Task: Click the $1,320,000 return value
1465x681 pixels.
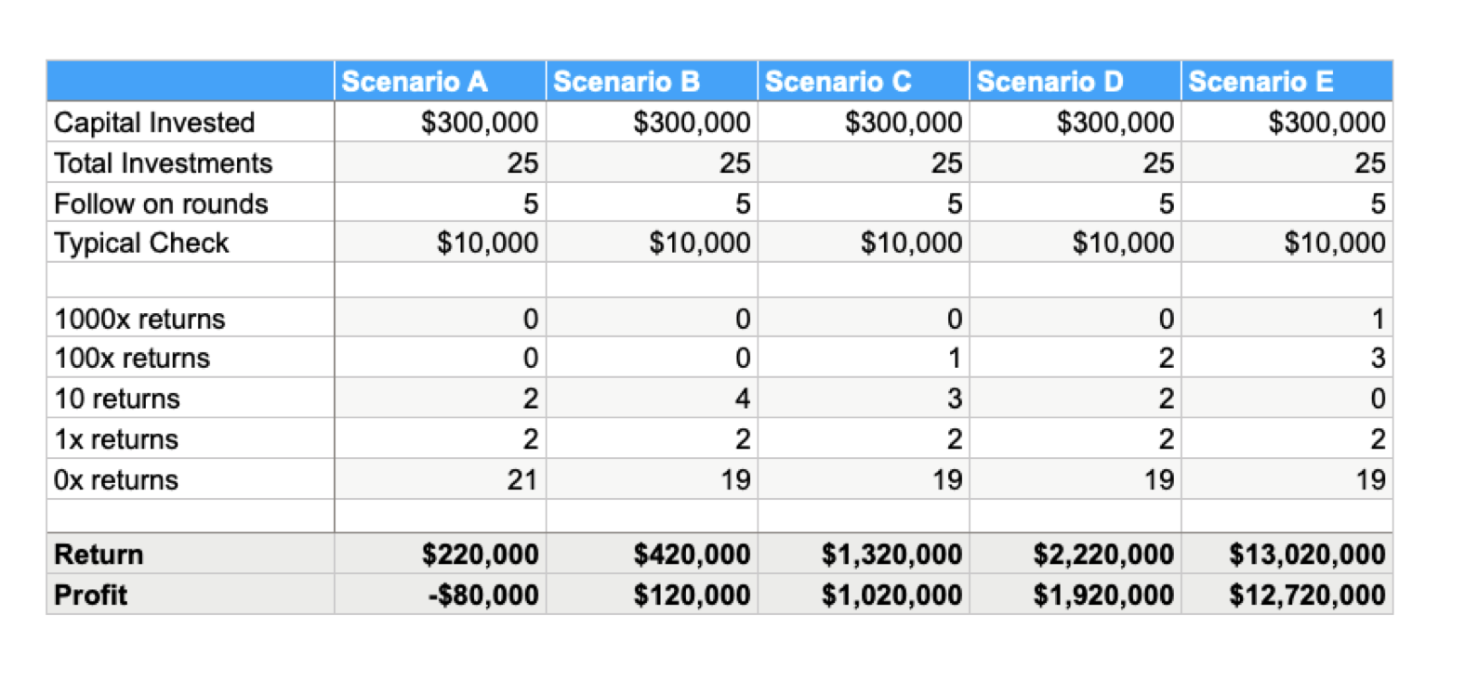Action: point(891,555)
